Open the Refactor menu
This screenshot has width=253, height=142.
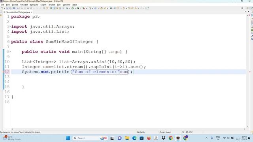pos(24,5)
